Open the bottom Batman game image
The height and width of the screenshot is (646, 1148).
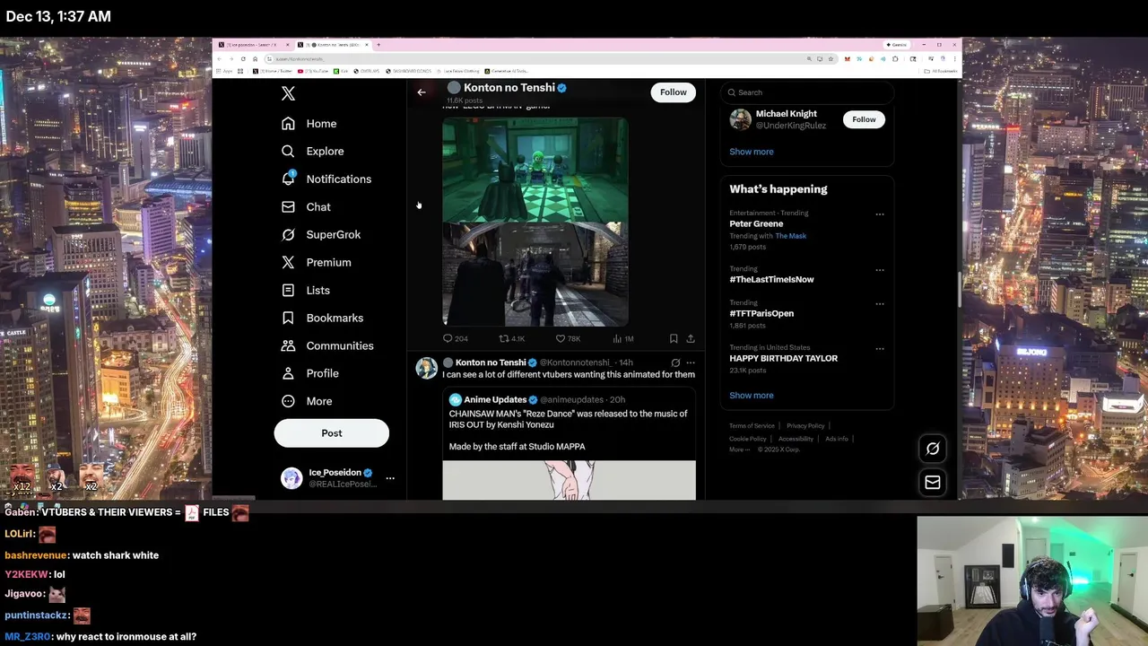[x=535, y=275]
